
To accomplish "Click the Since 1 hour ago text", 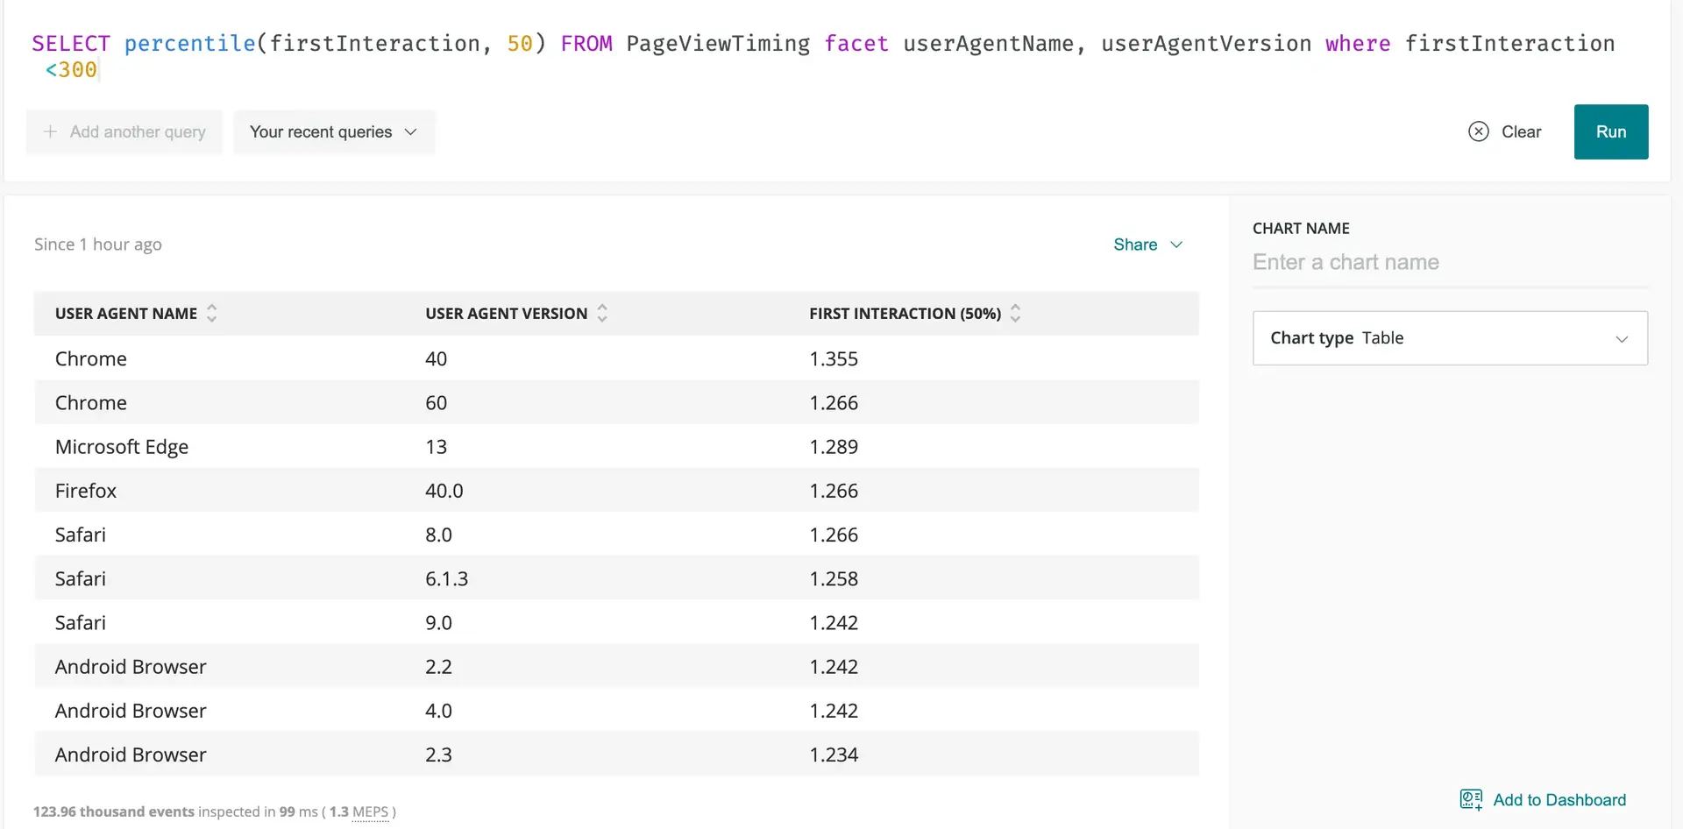I will point(98,244).
